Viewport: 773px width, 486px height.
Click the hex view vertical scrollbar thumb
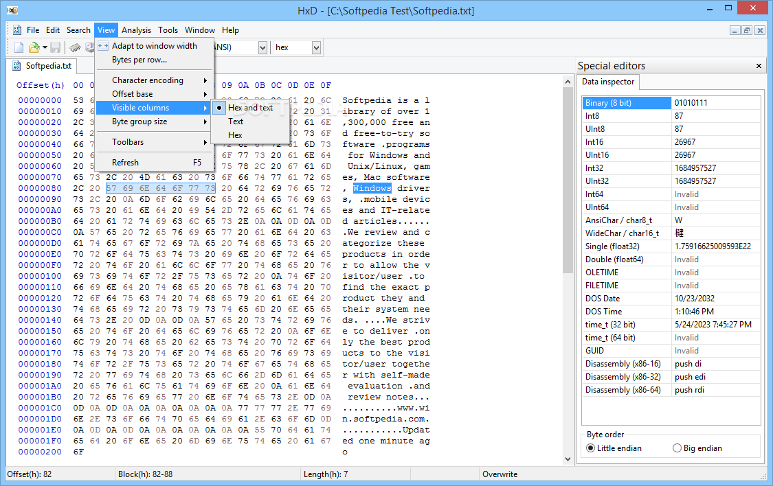pos(568,182)
